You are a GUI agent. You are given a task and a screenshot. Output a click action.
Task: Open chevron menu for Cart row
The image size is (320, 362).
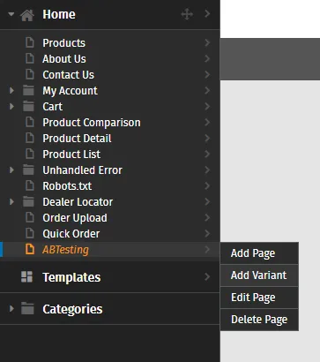[x=207, y=106]
